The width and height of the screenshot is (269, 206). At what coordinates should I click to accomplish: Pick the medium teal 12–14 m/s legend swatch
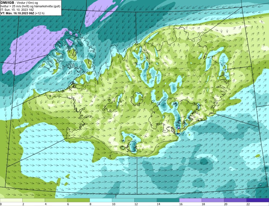point(146,200)
